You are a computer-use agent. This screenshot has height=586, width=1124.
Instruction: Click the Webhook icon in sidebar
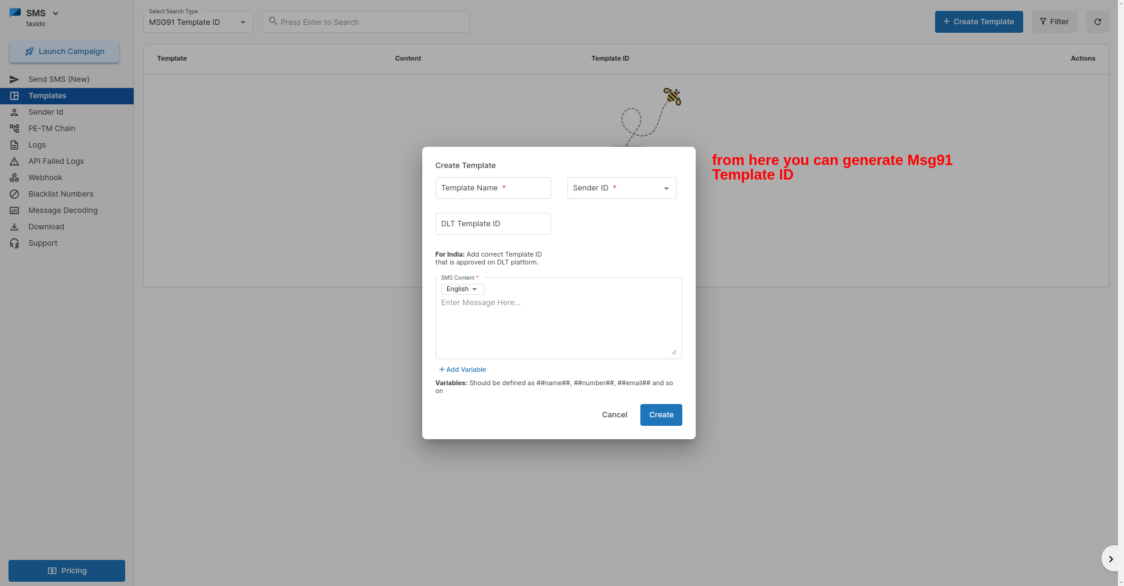(15, 178)
